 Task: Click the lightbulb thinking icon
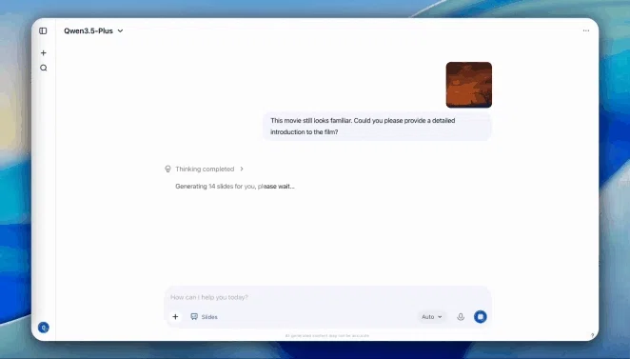(x=167, y=169)
